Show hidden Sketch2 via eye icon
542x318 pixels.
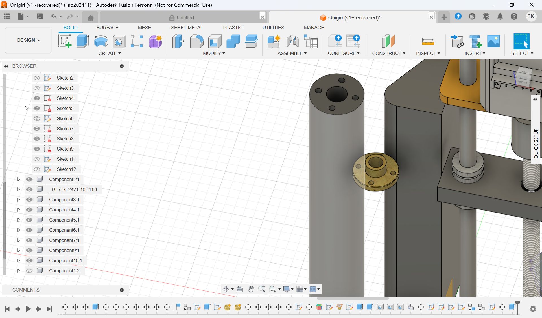pyautogui.click(x=37, y=78)
